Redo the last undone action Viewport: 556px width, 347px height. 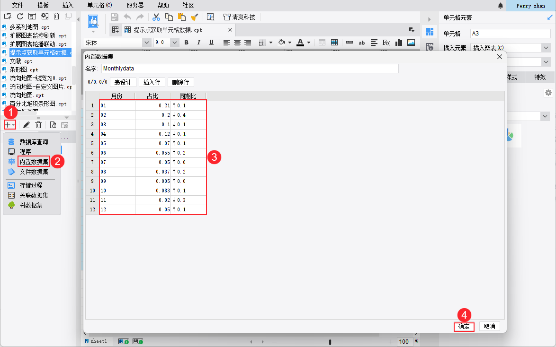click(x=140, y=17)
